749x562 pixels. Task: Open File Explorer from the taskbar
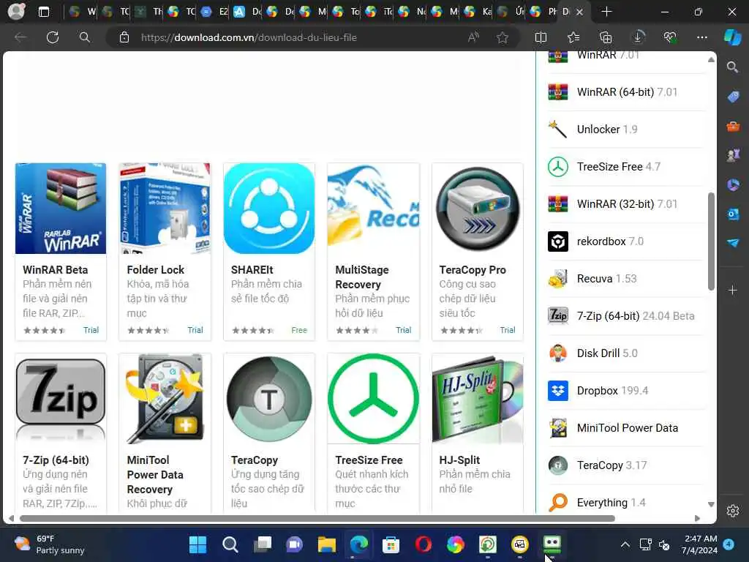coord(327,544)
